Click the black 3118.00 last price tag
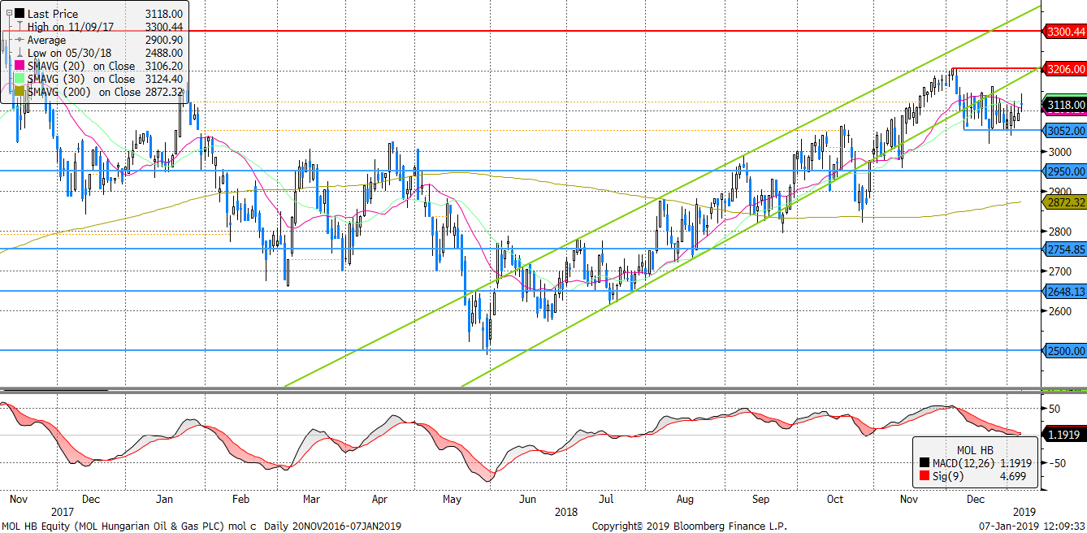This screenshot has height=533, width=1087. (1065, 105)
